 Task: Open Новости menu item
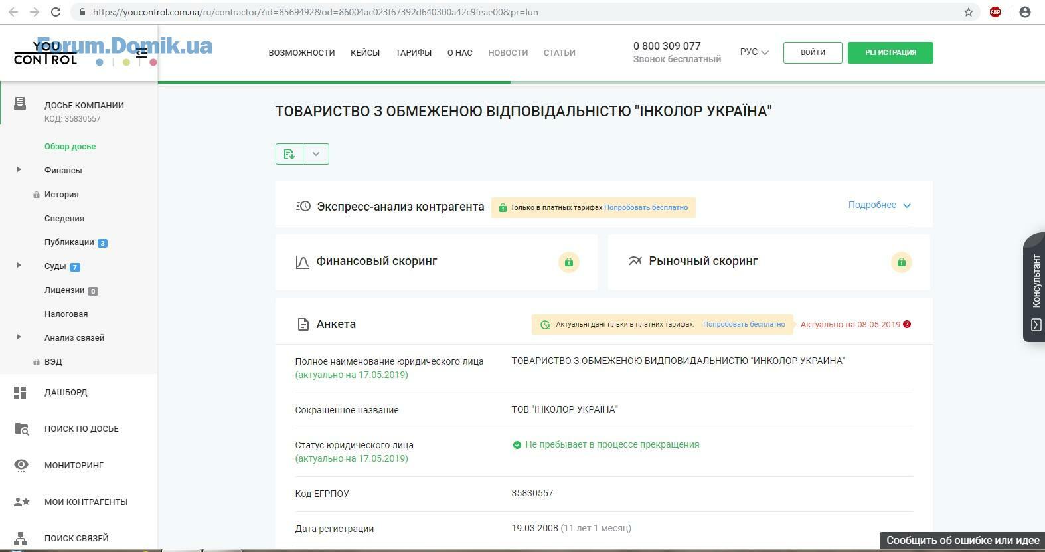click(508, 52)
